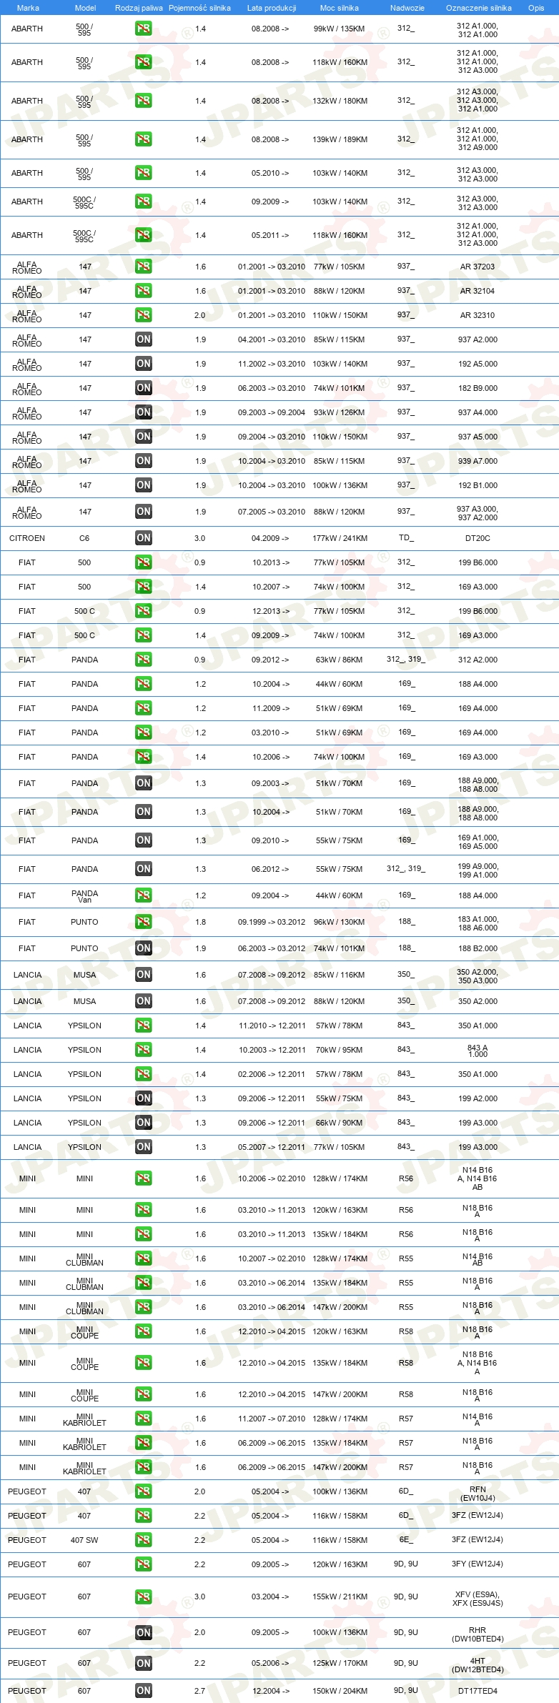Image resolution: width=559 pixels, height=1703 pixels.
Task: Click the DT20C engine code cell
Action: coord(478,538)
